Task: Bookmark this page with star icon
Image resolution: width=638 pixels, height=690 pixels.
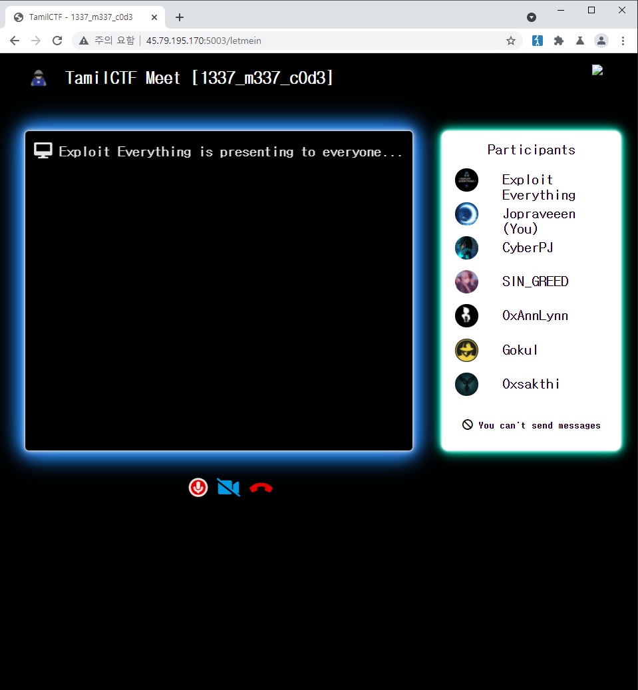Action: coord(511,41)
